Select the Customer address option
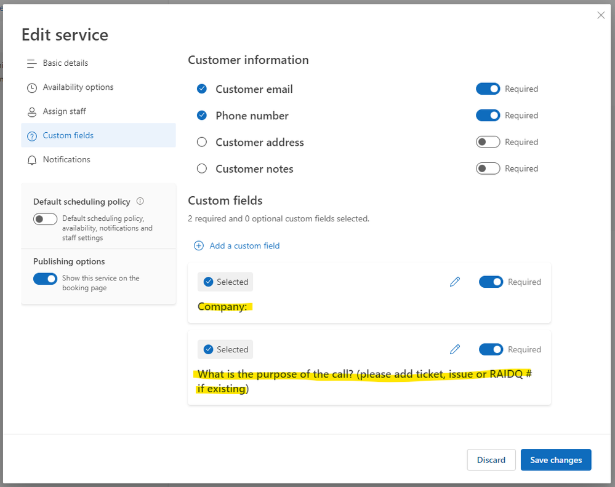Viewport: 615px width, 487px height. pos(202,143)
